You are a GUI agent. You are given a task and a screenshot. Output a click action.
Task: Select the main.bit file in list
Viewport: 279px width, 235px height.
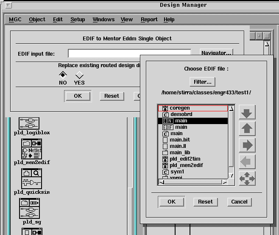coord(181,140)
